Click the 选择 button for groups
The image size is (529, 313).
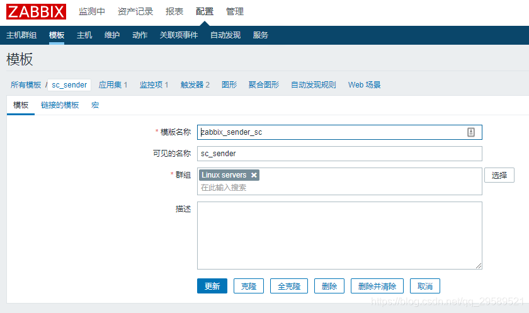tap(499, 175)
